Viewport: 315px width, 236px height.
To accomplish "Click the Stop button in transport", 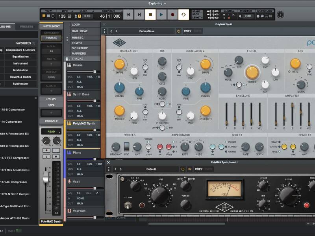I will click(150, 15).
